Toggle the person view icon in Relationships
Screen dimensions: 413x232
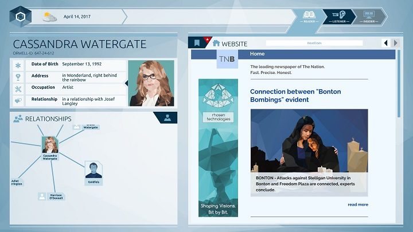[167, 118]
